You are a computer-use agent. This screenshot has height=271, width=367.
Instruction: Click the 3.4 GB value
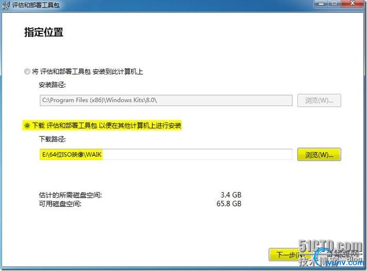tap(231, 195)
